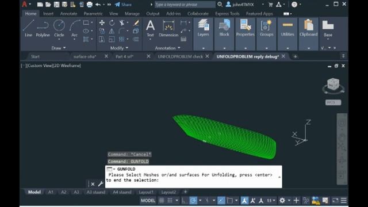Switch to the Insert ribbon tab
Image resolution: width=368 pixels, height=207 pixels.
48,14
